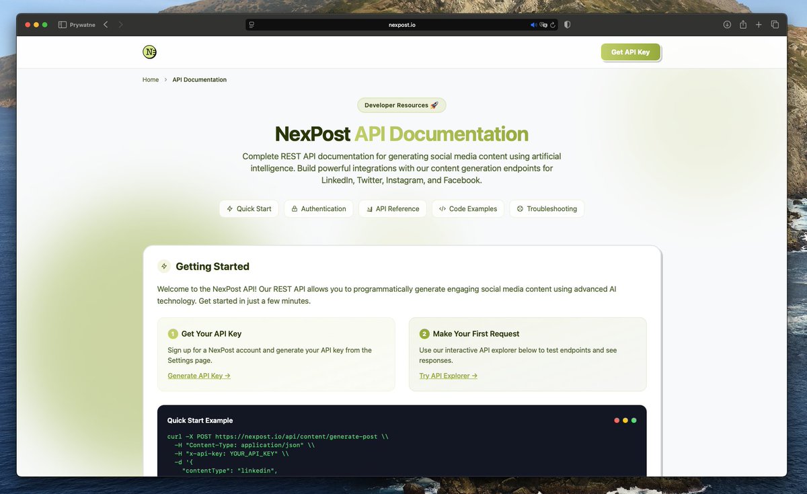
Task: Open the Safari share menu
Action: 743,25
